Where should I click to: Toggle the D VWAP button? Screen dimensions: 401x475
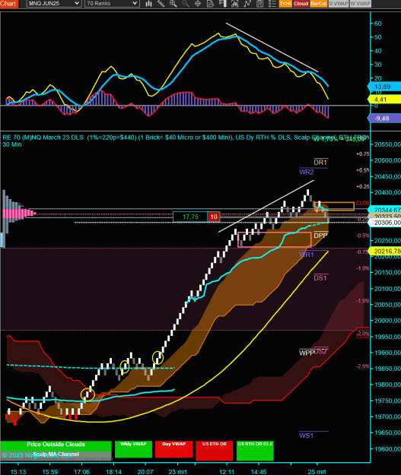(x=339, y=3)
